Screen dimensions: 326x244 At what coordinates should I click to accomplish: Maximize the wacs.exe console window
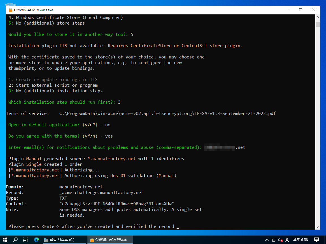click(x=301, y=10)
